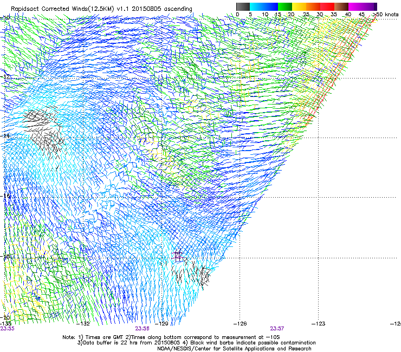Click the '-126' longitude axis label
Image resolution: width=401 pixels, height=352 pixels.
(240, 324)
